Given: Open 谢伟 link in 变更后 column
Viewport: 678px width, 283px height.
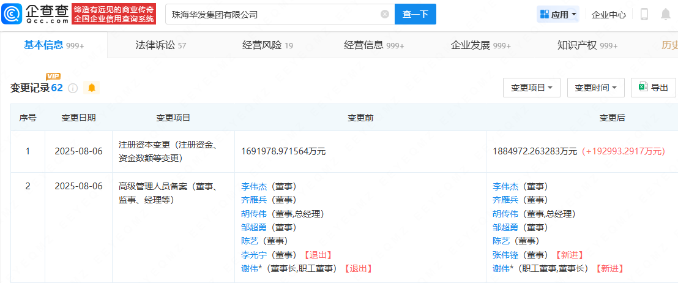Looking at the screenshot, I should 501,268.
